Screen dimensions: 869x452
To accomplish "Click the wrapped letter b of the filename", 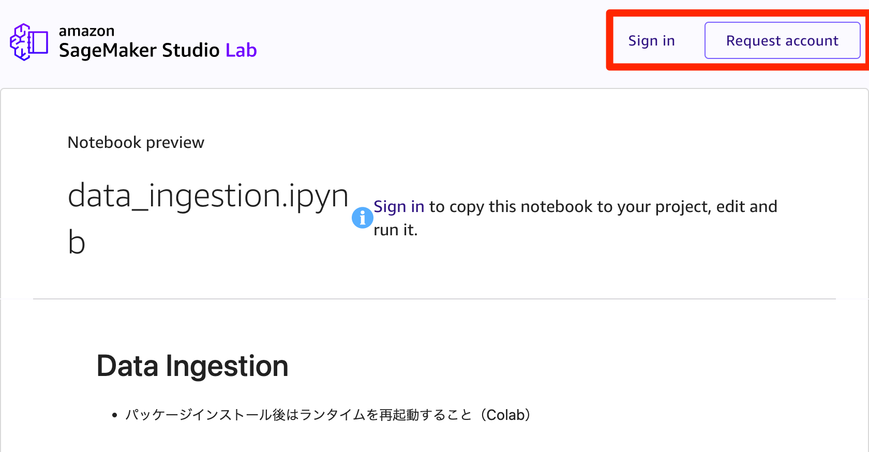I will 77,243.
